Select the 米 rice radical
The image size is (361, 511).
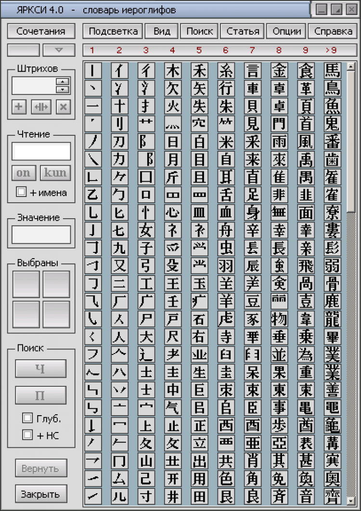(226, 142)
